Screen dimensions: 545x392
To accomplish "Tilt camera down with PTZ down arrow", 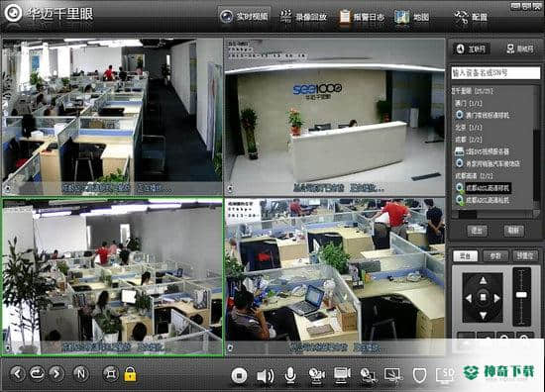I will point(483,315).
